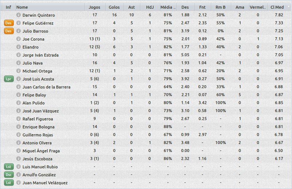Select the player name Joe Corona
Screen dimensions: 292x189
point(33,39)
